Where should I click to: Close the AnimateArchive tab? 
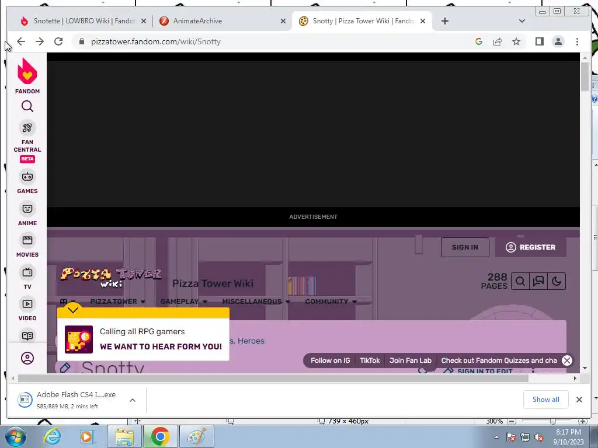pos(283,21)
